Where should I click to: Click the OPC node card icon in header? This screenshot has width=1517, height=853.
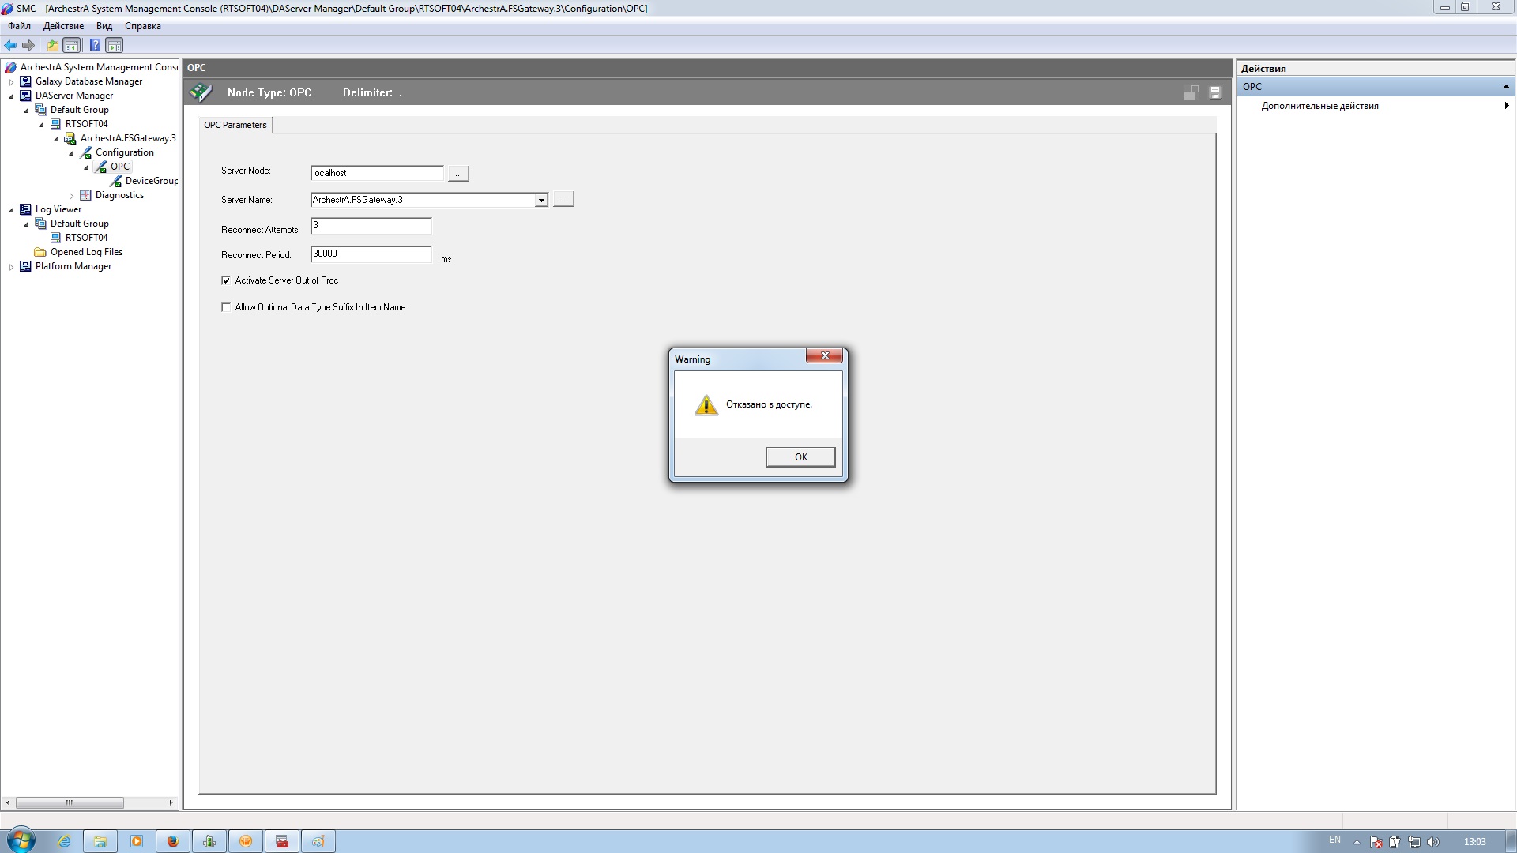pyautogui.click(x=201, y=92)
